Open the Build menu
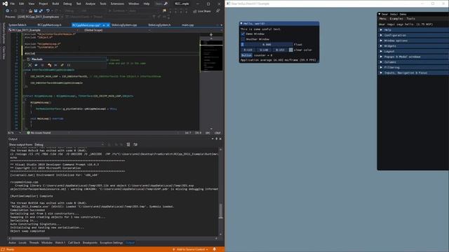Image resolution: width=449 pixels, height=252 pixels. pyautogui.click(x=55, y=3)
